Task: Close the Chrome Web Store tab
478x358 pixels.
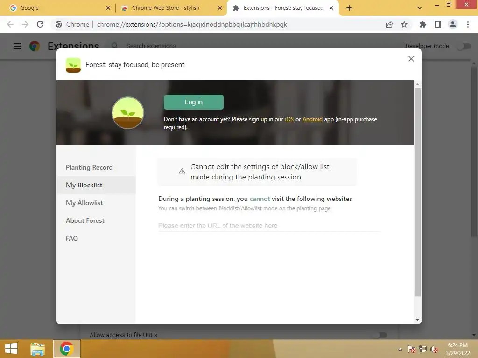Action: coord(220,8)
